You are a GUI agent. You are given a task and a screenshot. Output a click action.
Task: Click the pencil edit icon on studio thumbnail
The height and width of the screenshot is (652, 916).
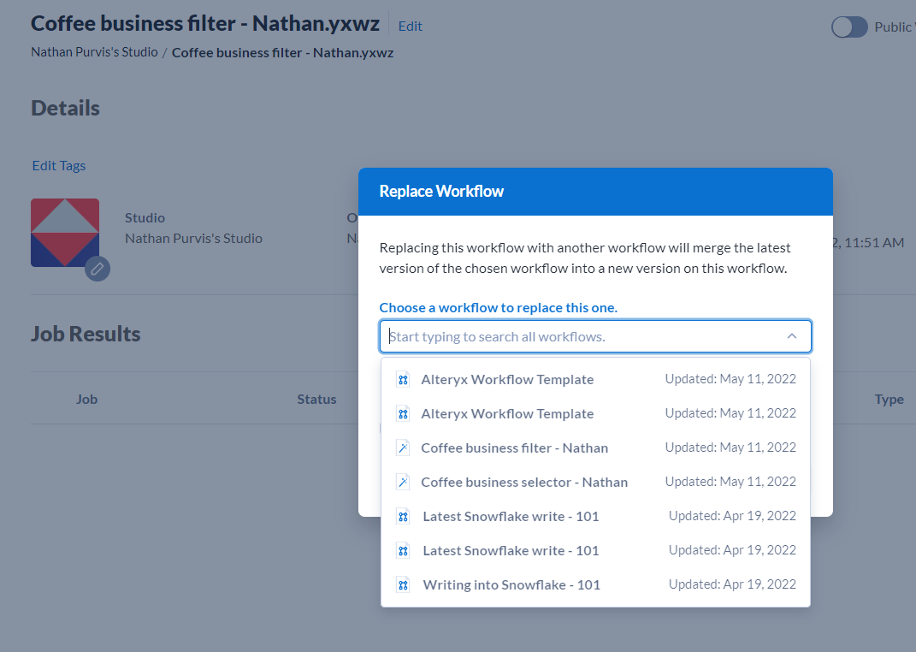(x=98, y=269)
